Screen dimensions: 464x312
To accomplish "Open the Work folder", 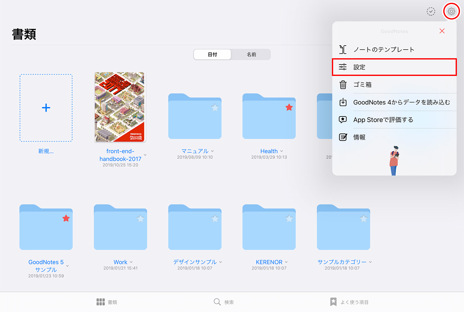I will (120, 227).
